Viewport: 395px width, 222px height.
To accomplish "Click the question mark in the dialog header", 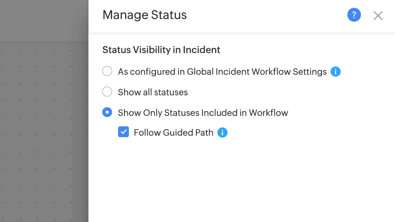I will coord(354,15).
